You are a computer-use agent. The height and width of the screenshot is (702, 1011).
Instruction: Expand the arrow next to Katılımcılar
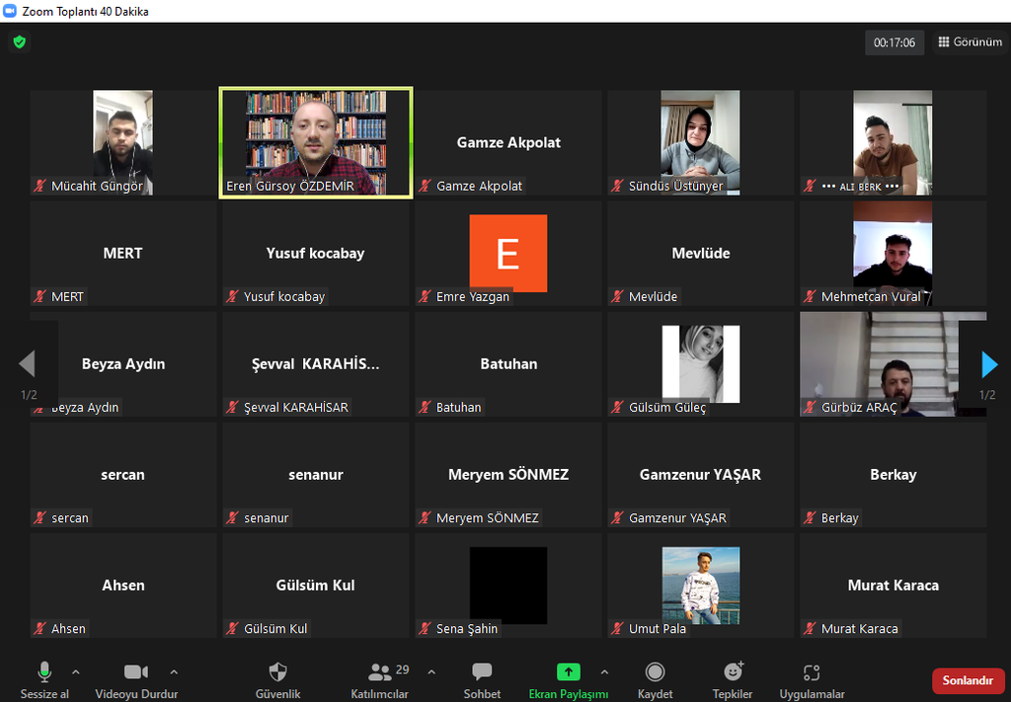point(431,671)
